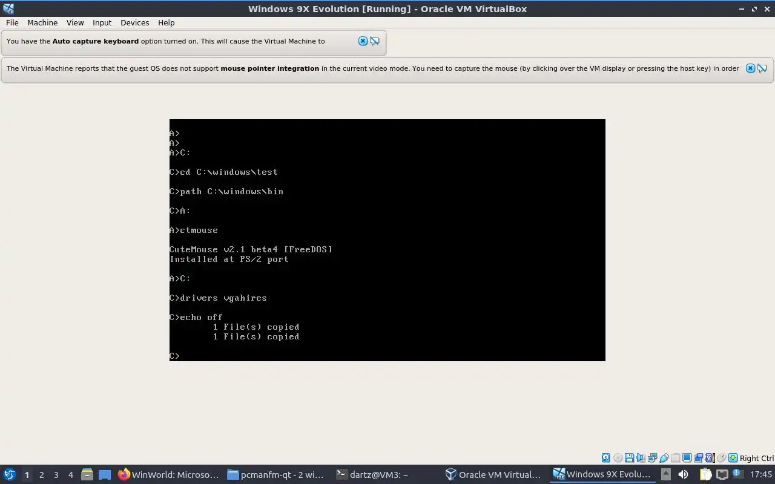Switch to Oracle VM VirtualBox Manager taskbar window
Screen dimensions: 775x484
[494, 474]
